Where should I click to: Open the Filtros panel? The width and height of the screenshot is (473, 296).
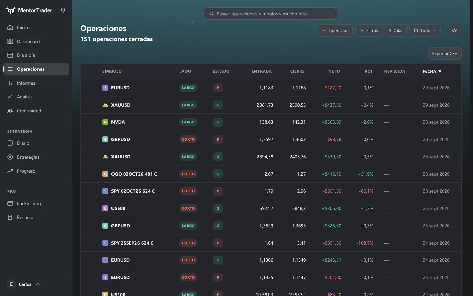pos(369,30)
